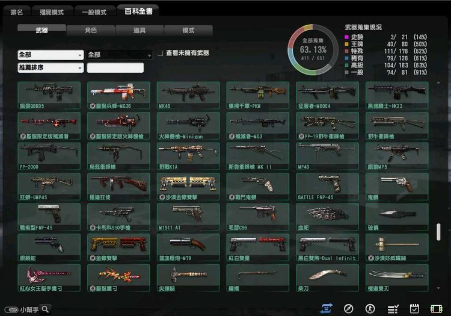Open the 推薦排序 sort dropdown

point(51,67)
